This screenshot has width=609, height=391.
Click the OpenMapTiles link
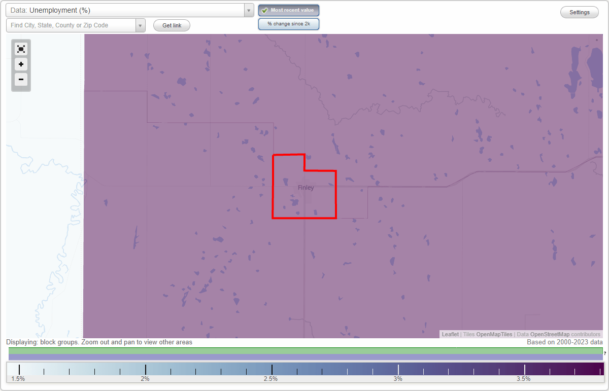point(494,334)
